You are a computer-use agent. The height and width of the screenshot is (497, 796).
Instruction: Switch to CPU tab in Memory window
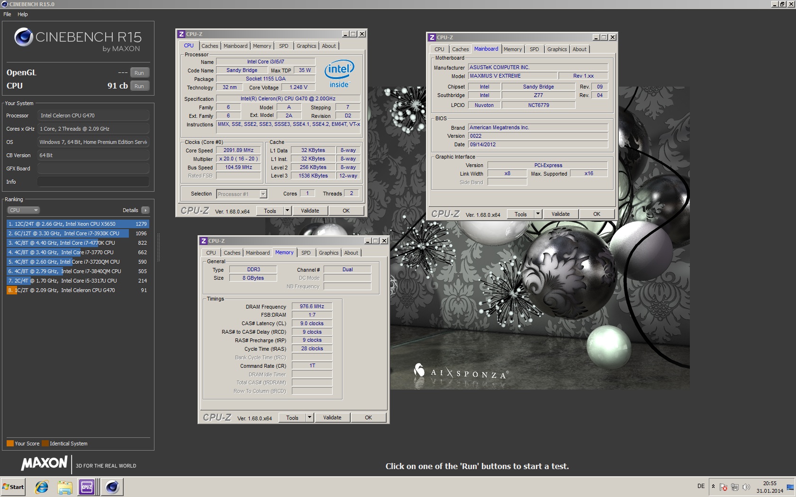pyautogui.click(x=211, y=253)
